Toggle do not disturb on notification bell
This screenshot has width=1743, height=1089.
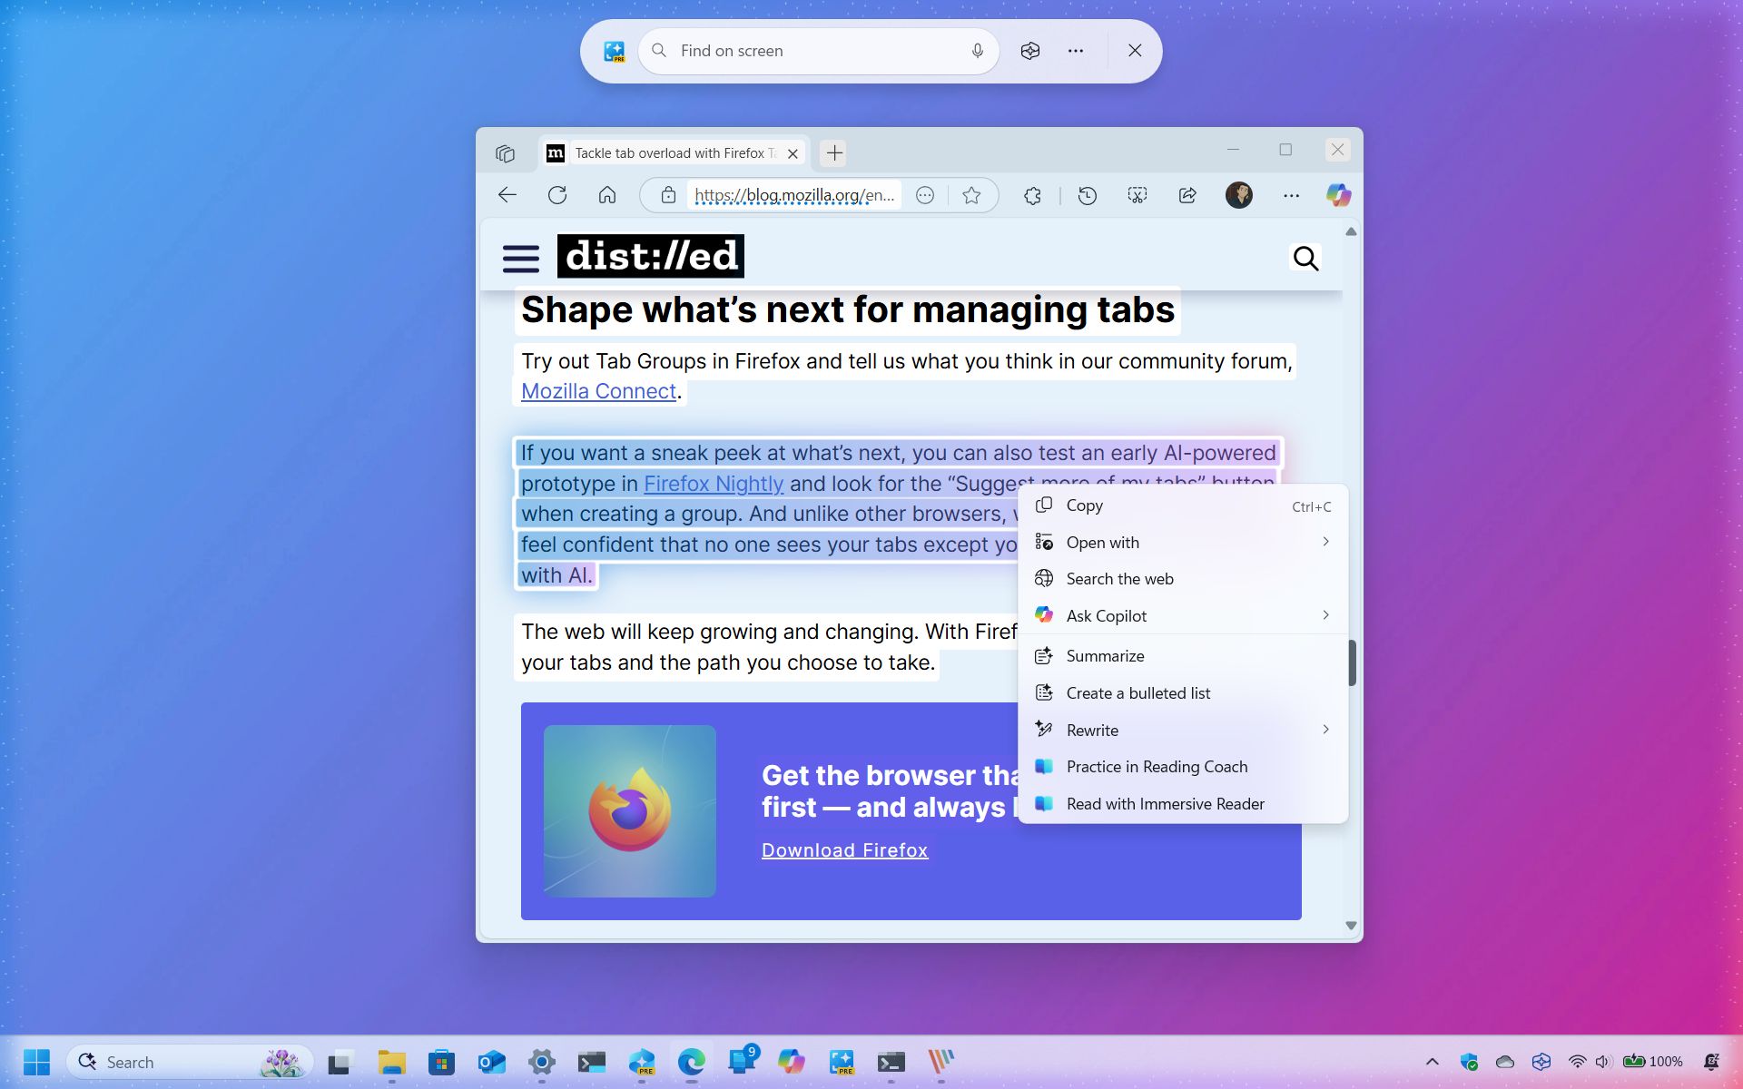pos(1712,1062)
